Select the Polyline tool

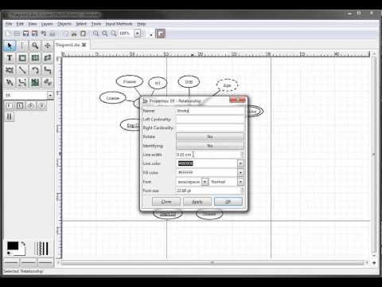tap(10, 82)
